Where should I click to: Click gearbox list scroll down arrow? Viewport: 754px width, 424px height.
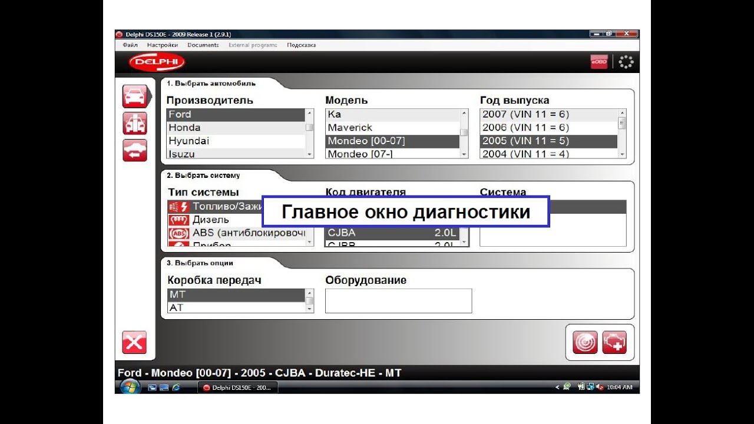[x=310, y=309]
